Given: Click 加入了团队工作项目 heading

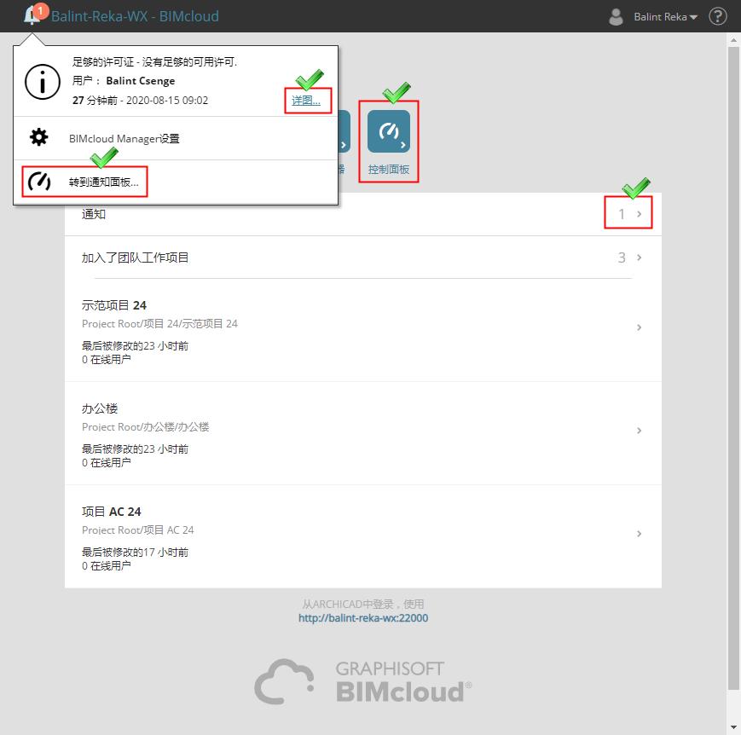Looking at the screenshot, I should pyautogui.click(x=136, y=258).
